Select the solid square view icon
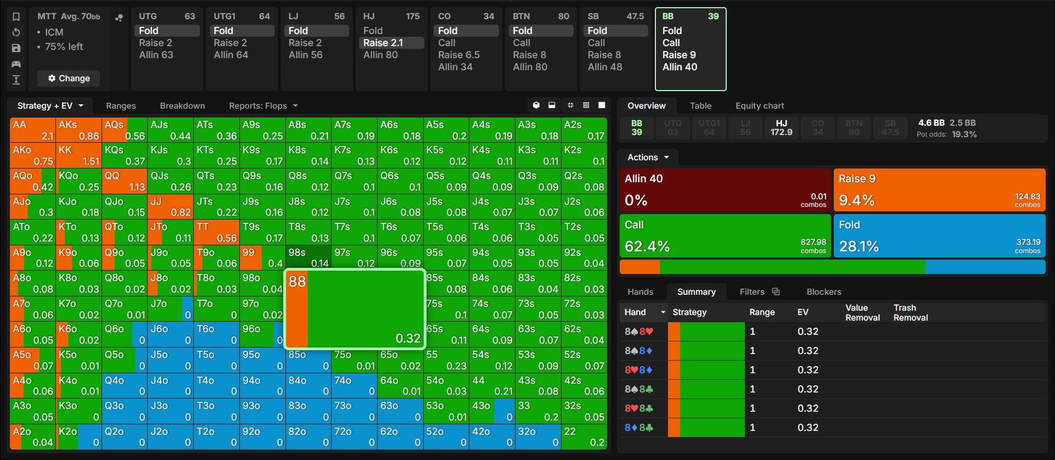Viewport: 1055px width, 460px height. 602,105
